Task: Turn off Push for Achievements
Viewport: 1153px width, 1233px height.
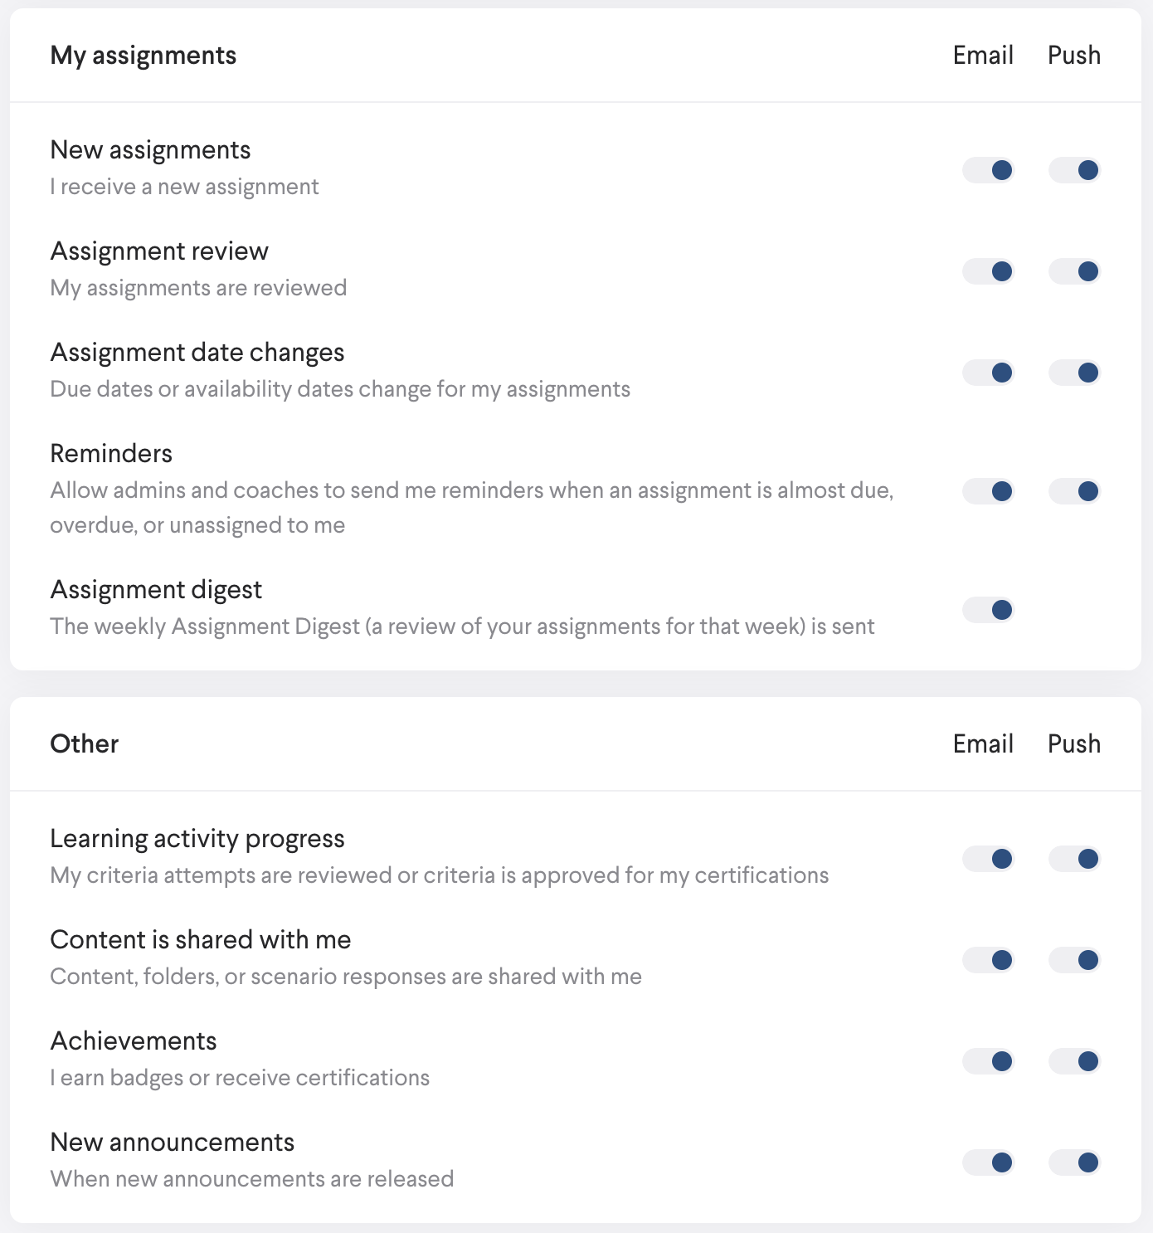Action: 1074,1061
